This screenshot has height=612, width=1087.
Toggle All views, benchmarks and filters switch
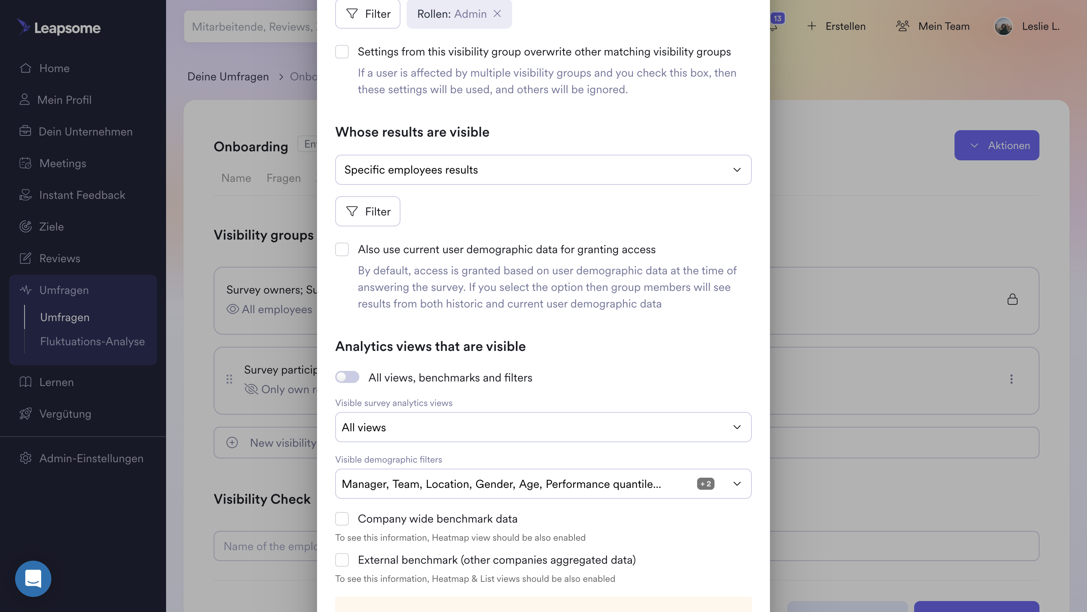click(x=347, y=377)
